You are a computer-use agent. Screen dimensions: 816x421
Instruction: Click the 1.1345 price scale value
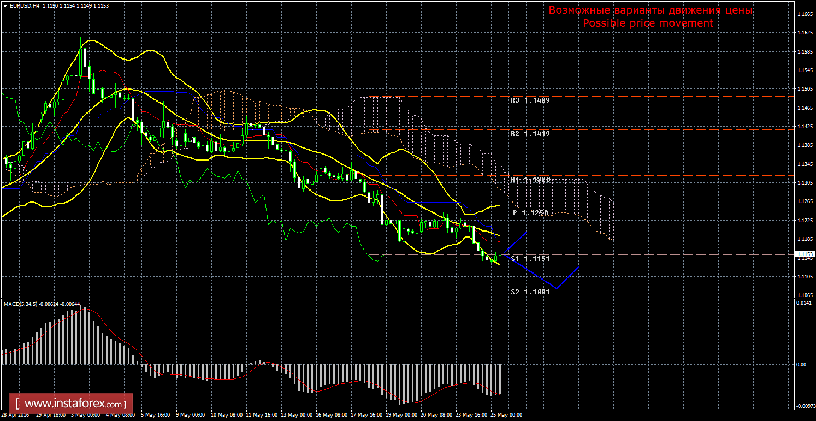click(804, 164)
